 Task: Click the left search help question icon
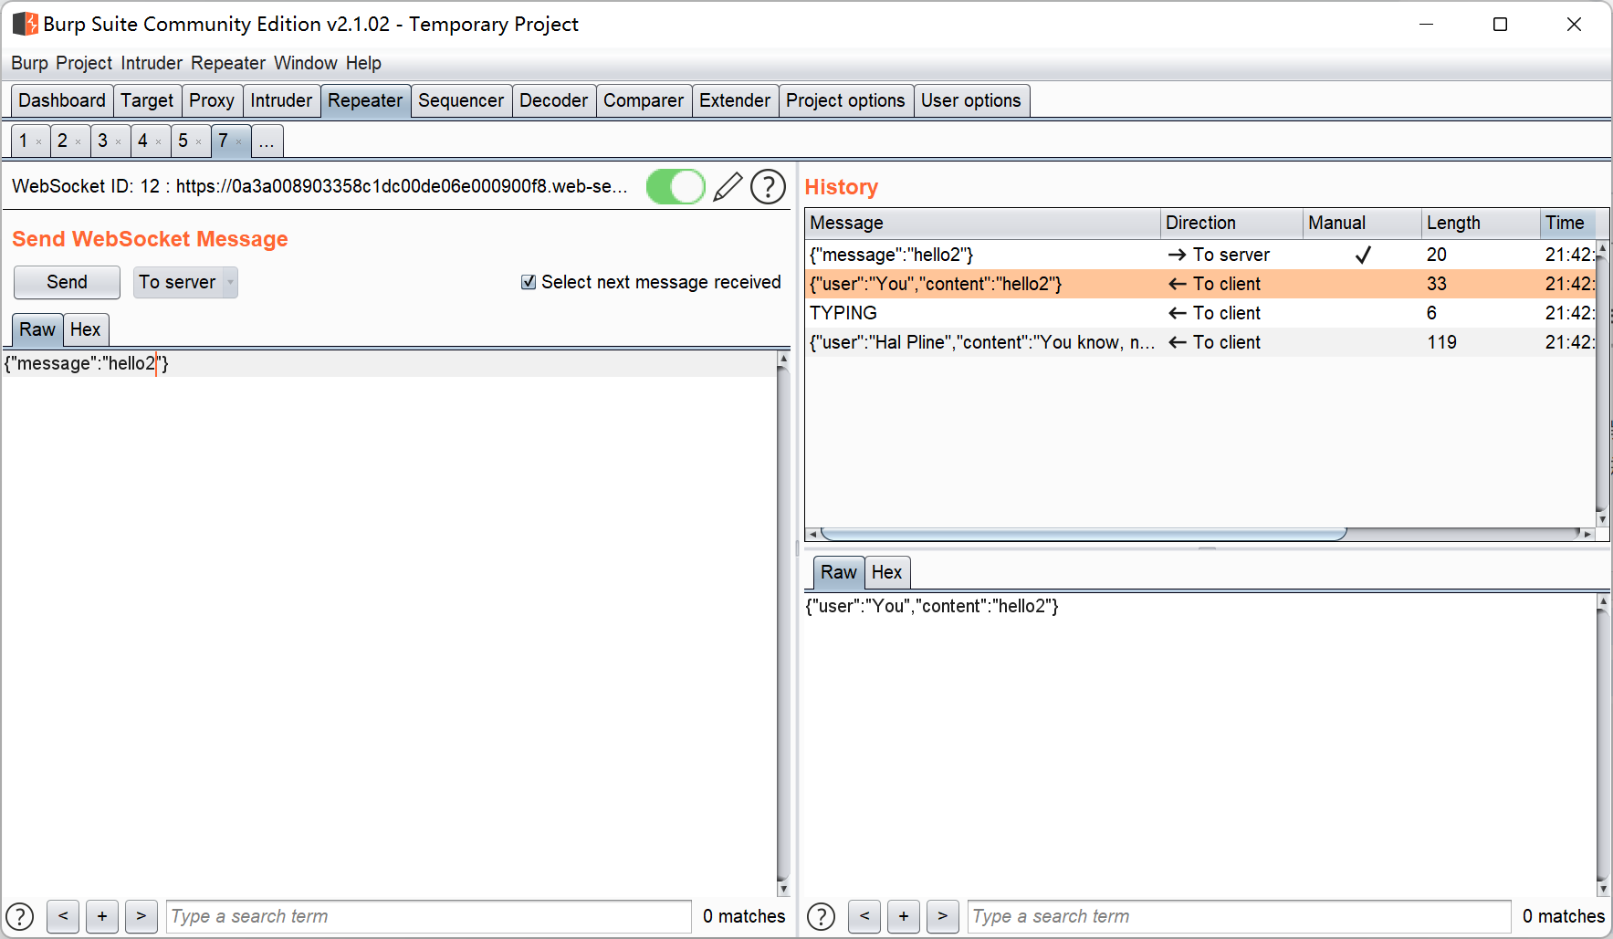20,916
